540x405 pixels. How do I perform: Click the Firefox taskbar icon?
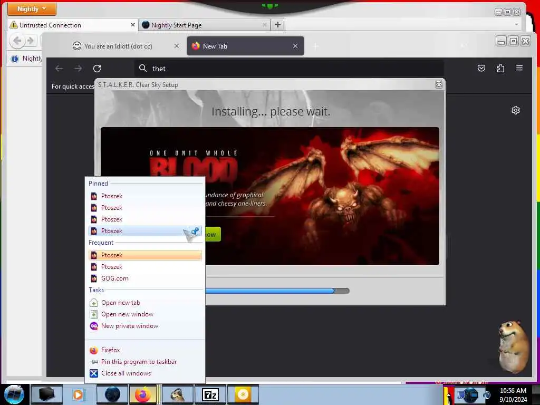(143, 394)
